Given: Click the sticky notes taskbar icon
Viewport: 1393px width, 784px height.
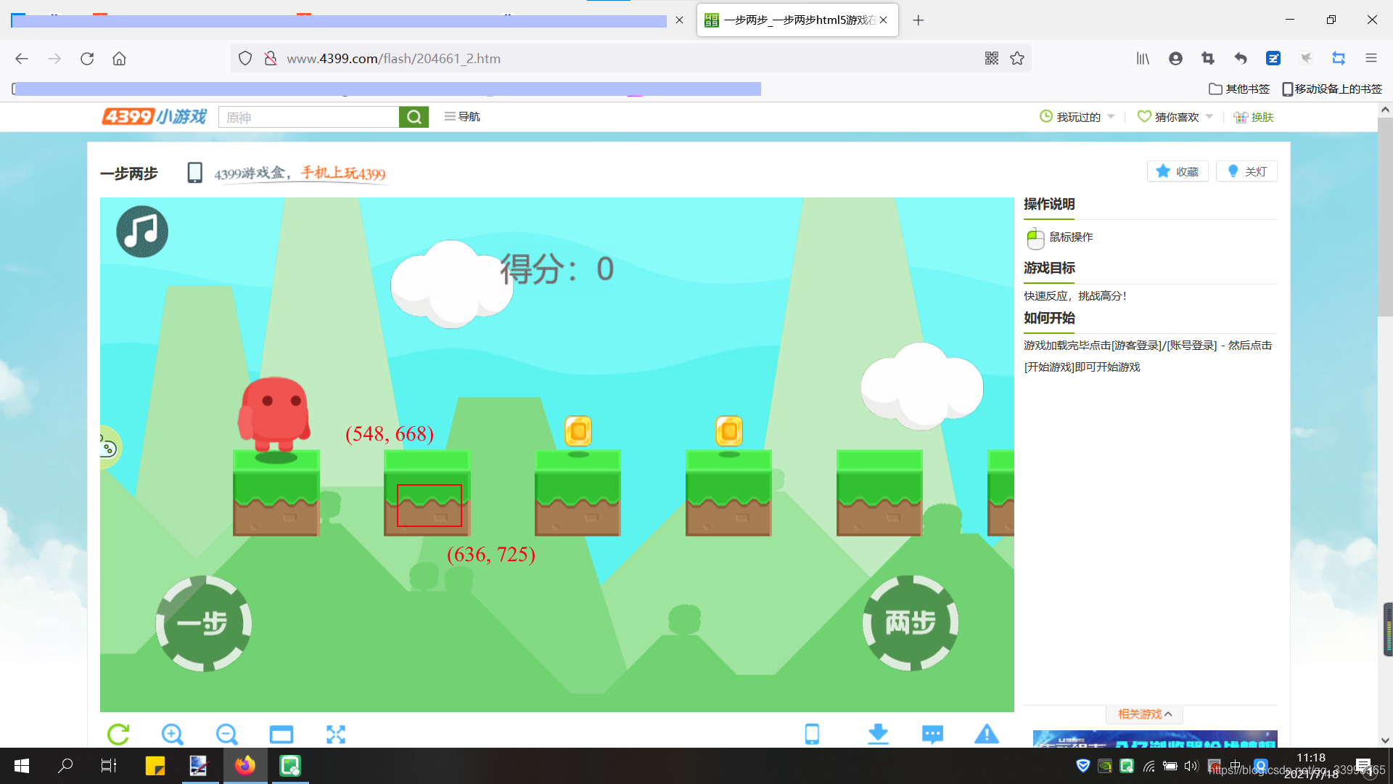Looking at the screenshot, I should tap(155, 766).
